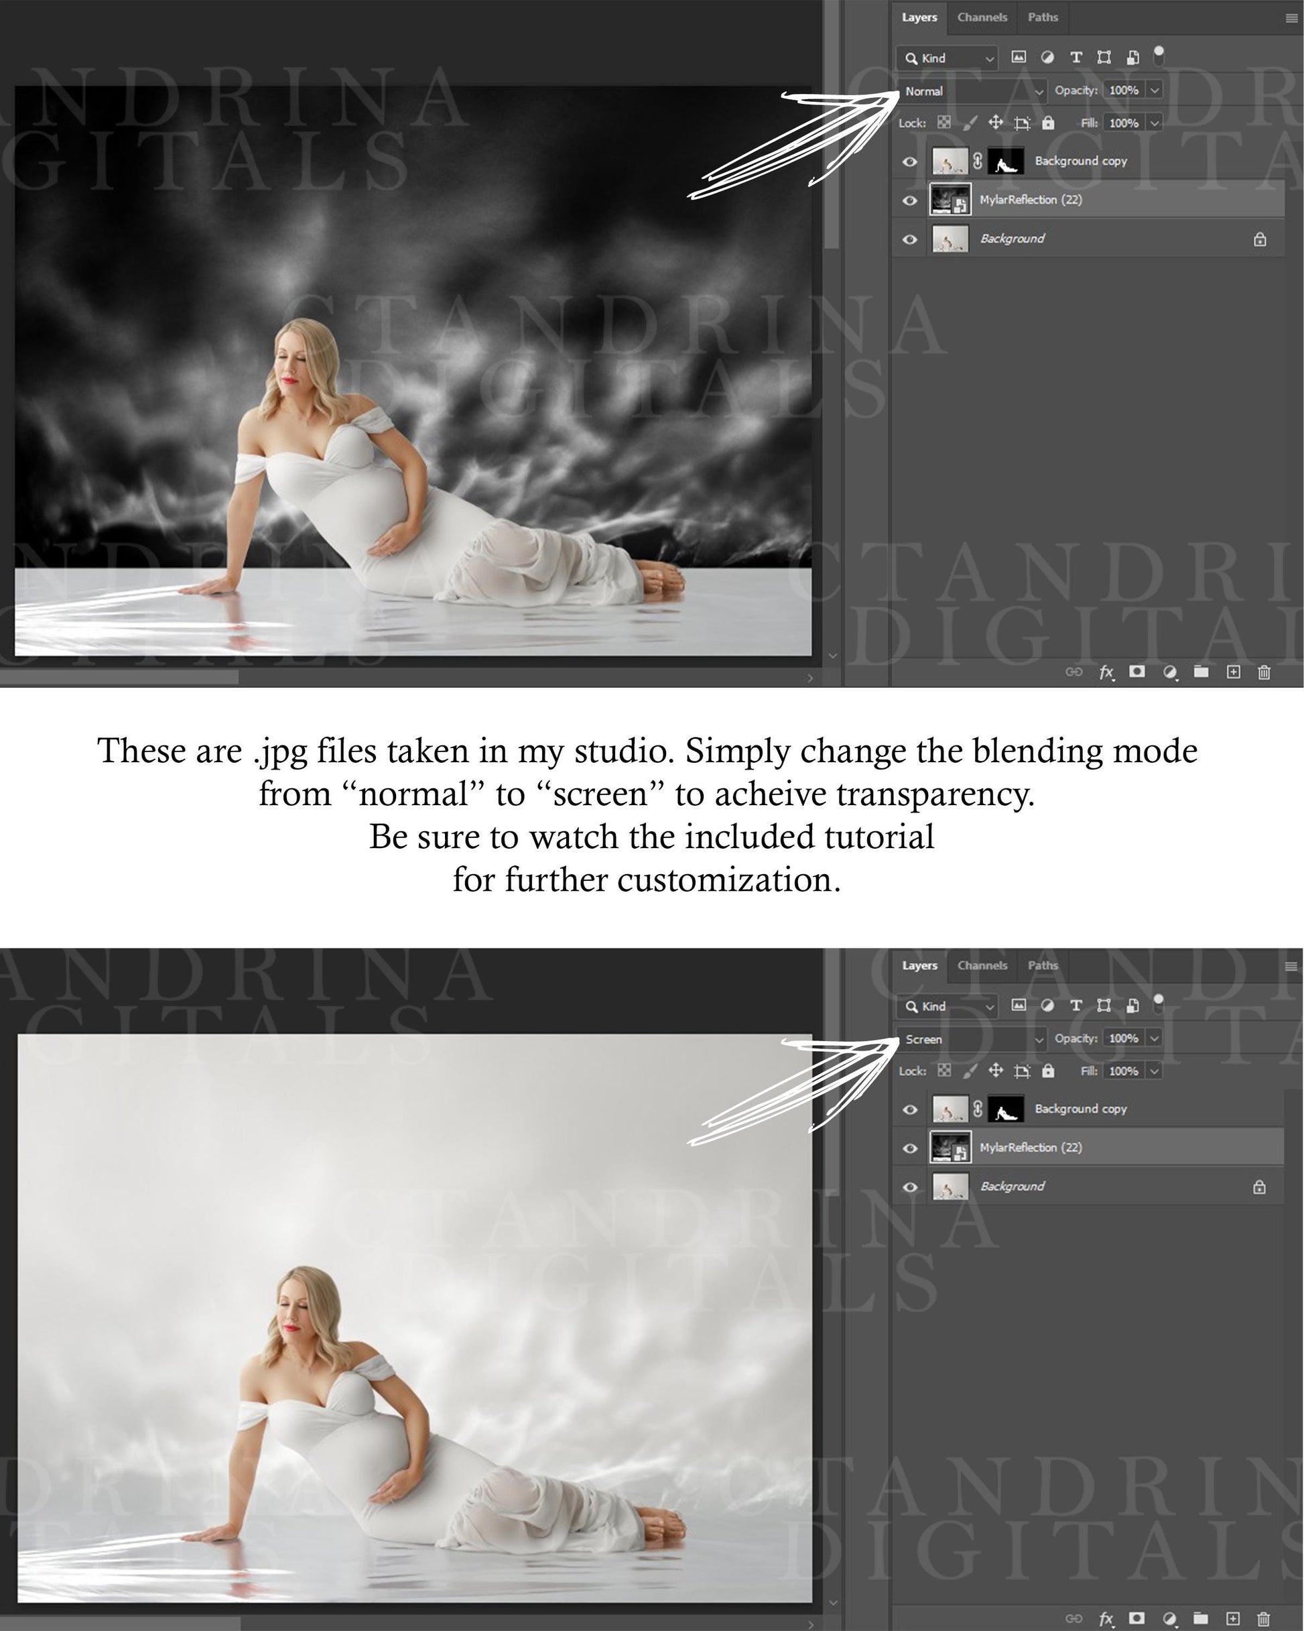Switch to Channels tab in top panel
Viewport: 1304px width, 1631px height.
click(982, 17)
